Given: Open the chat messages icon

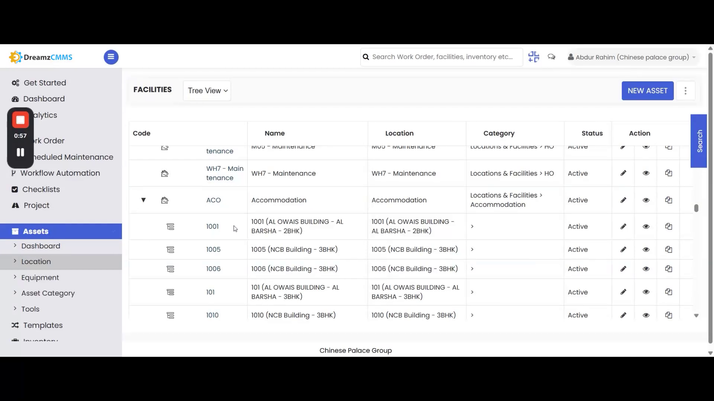Looking at the screenshot, I should click(551, 57).
